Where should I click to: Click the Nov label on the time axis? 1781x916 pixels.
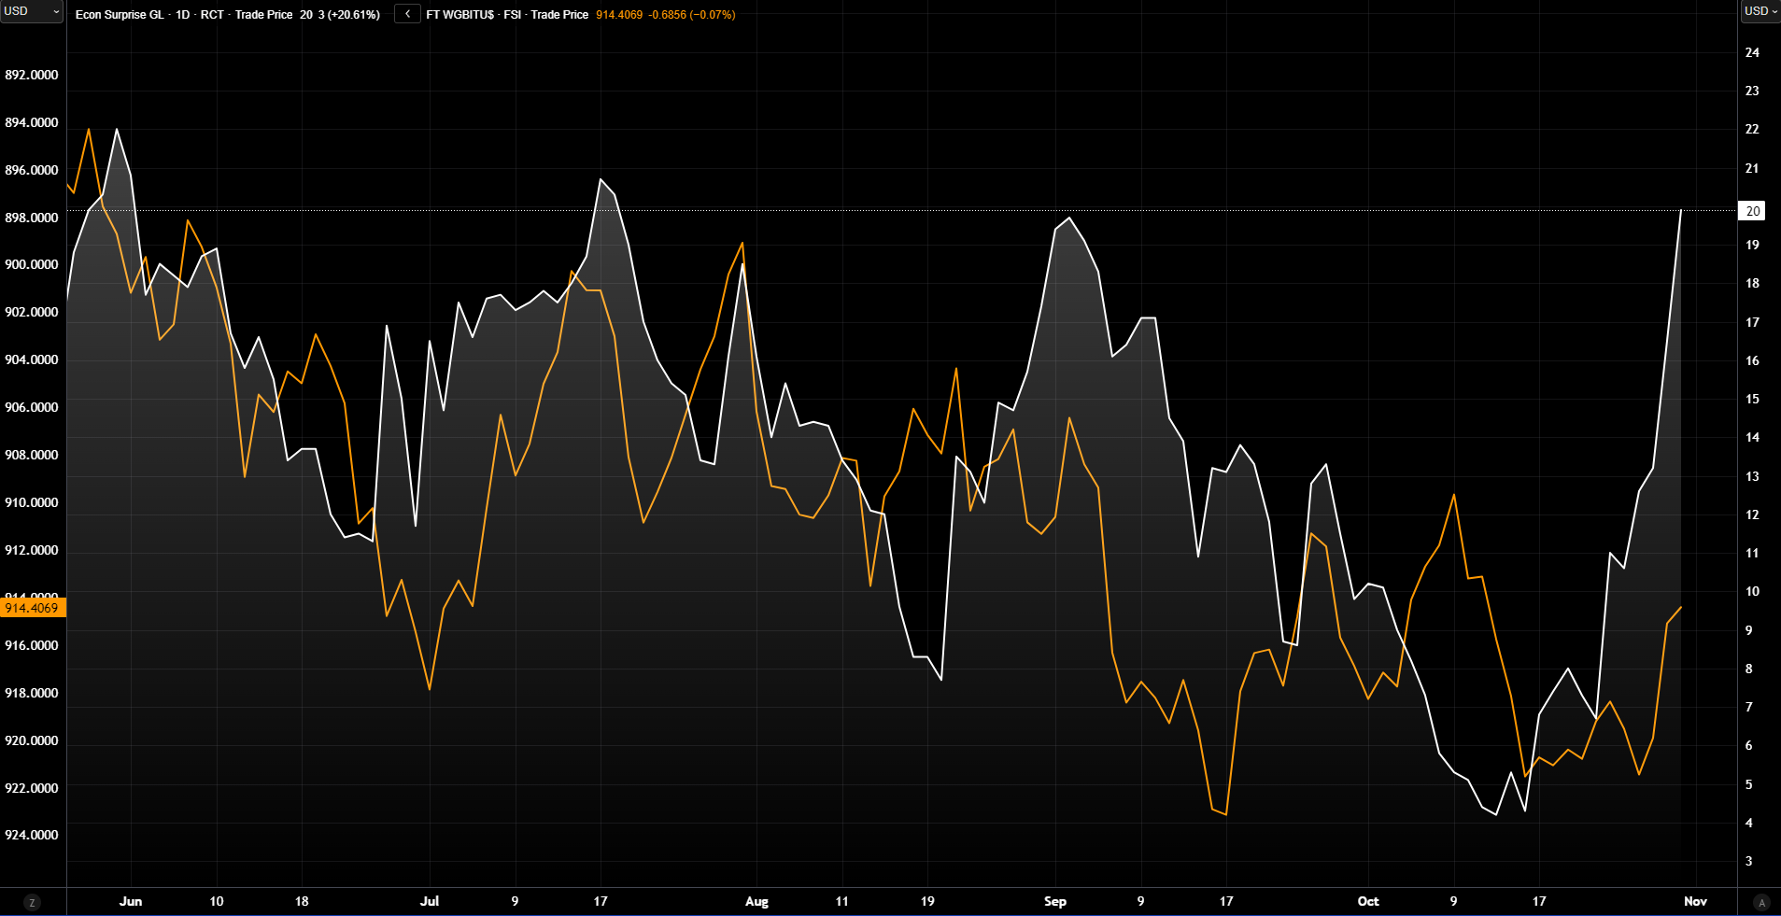click(x=1695, y=901)
